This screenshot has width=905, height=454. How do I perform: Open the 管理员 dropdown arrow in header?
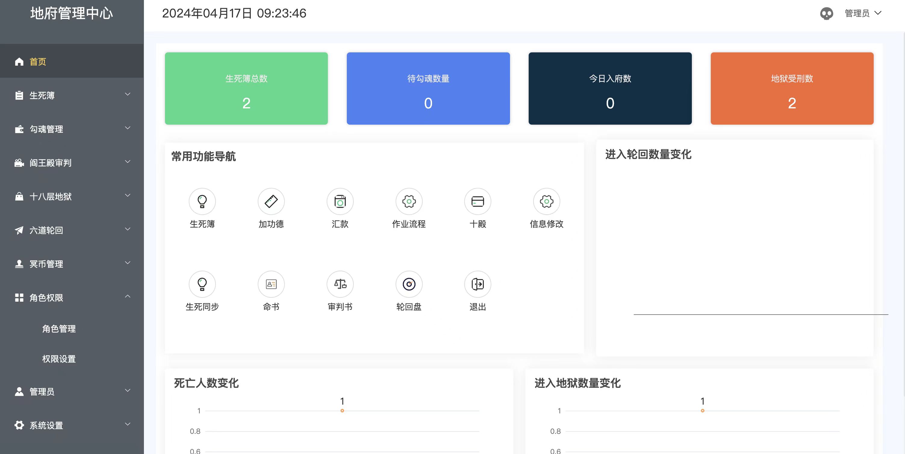pyautogui.click(x=878, y=13)
